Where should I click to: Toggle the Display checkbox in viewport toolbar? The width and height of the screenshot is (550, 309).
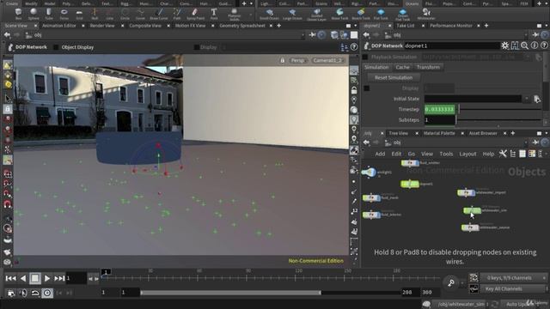pos(197,47)
